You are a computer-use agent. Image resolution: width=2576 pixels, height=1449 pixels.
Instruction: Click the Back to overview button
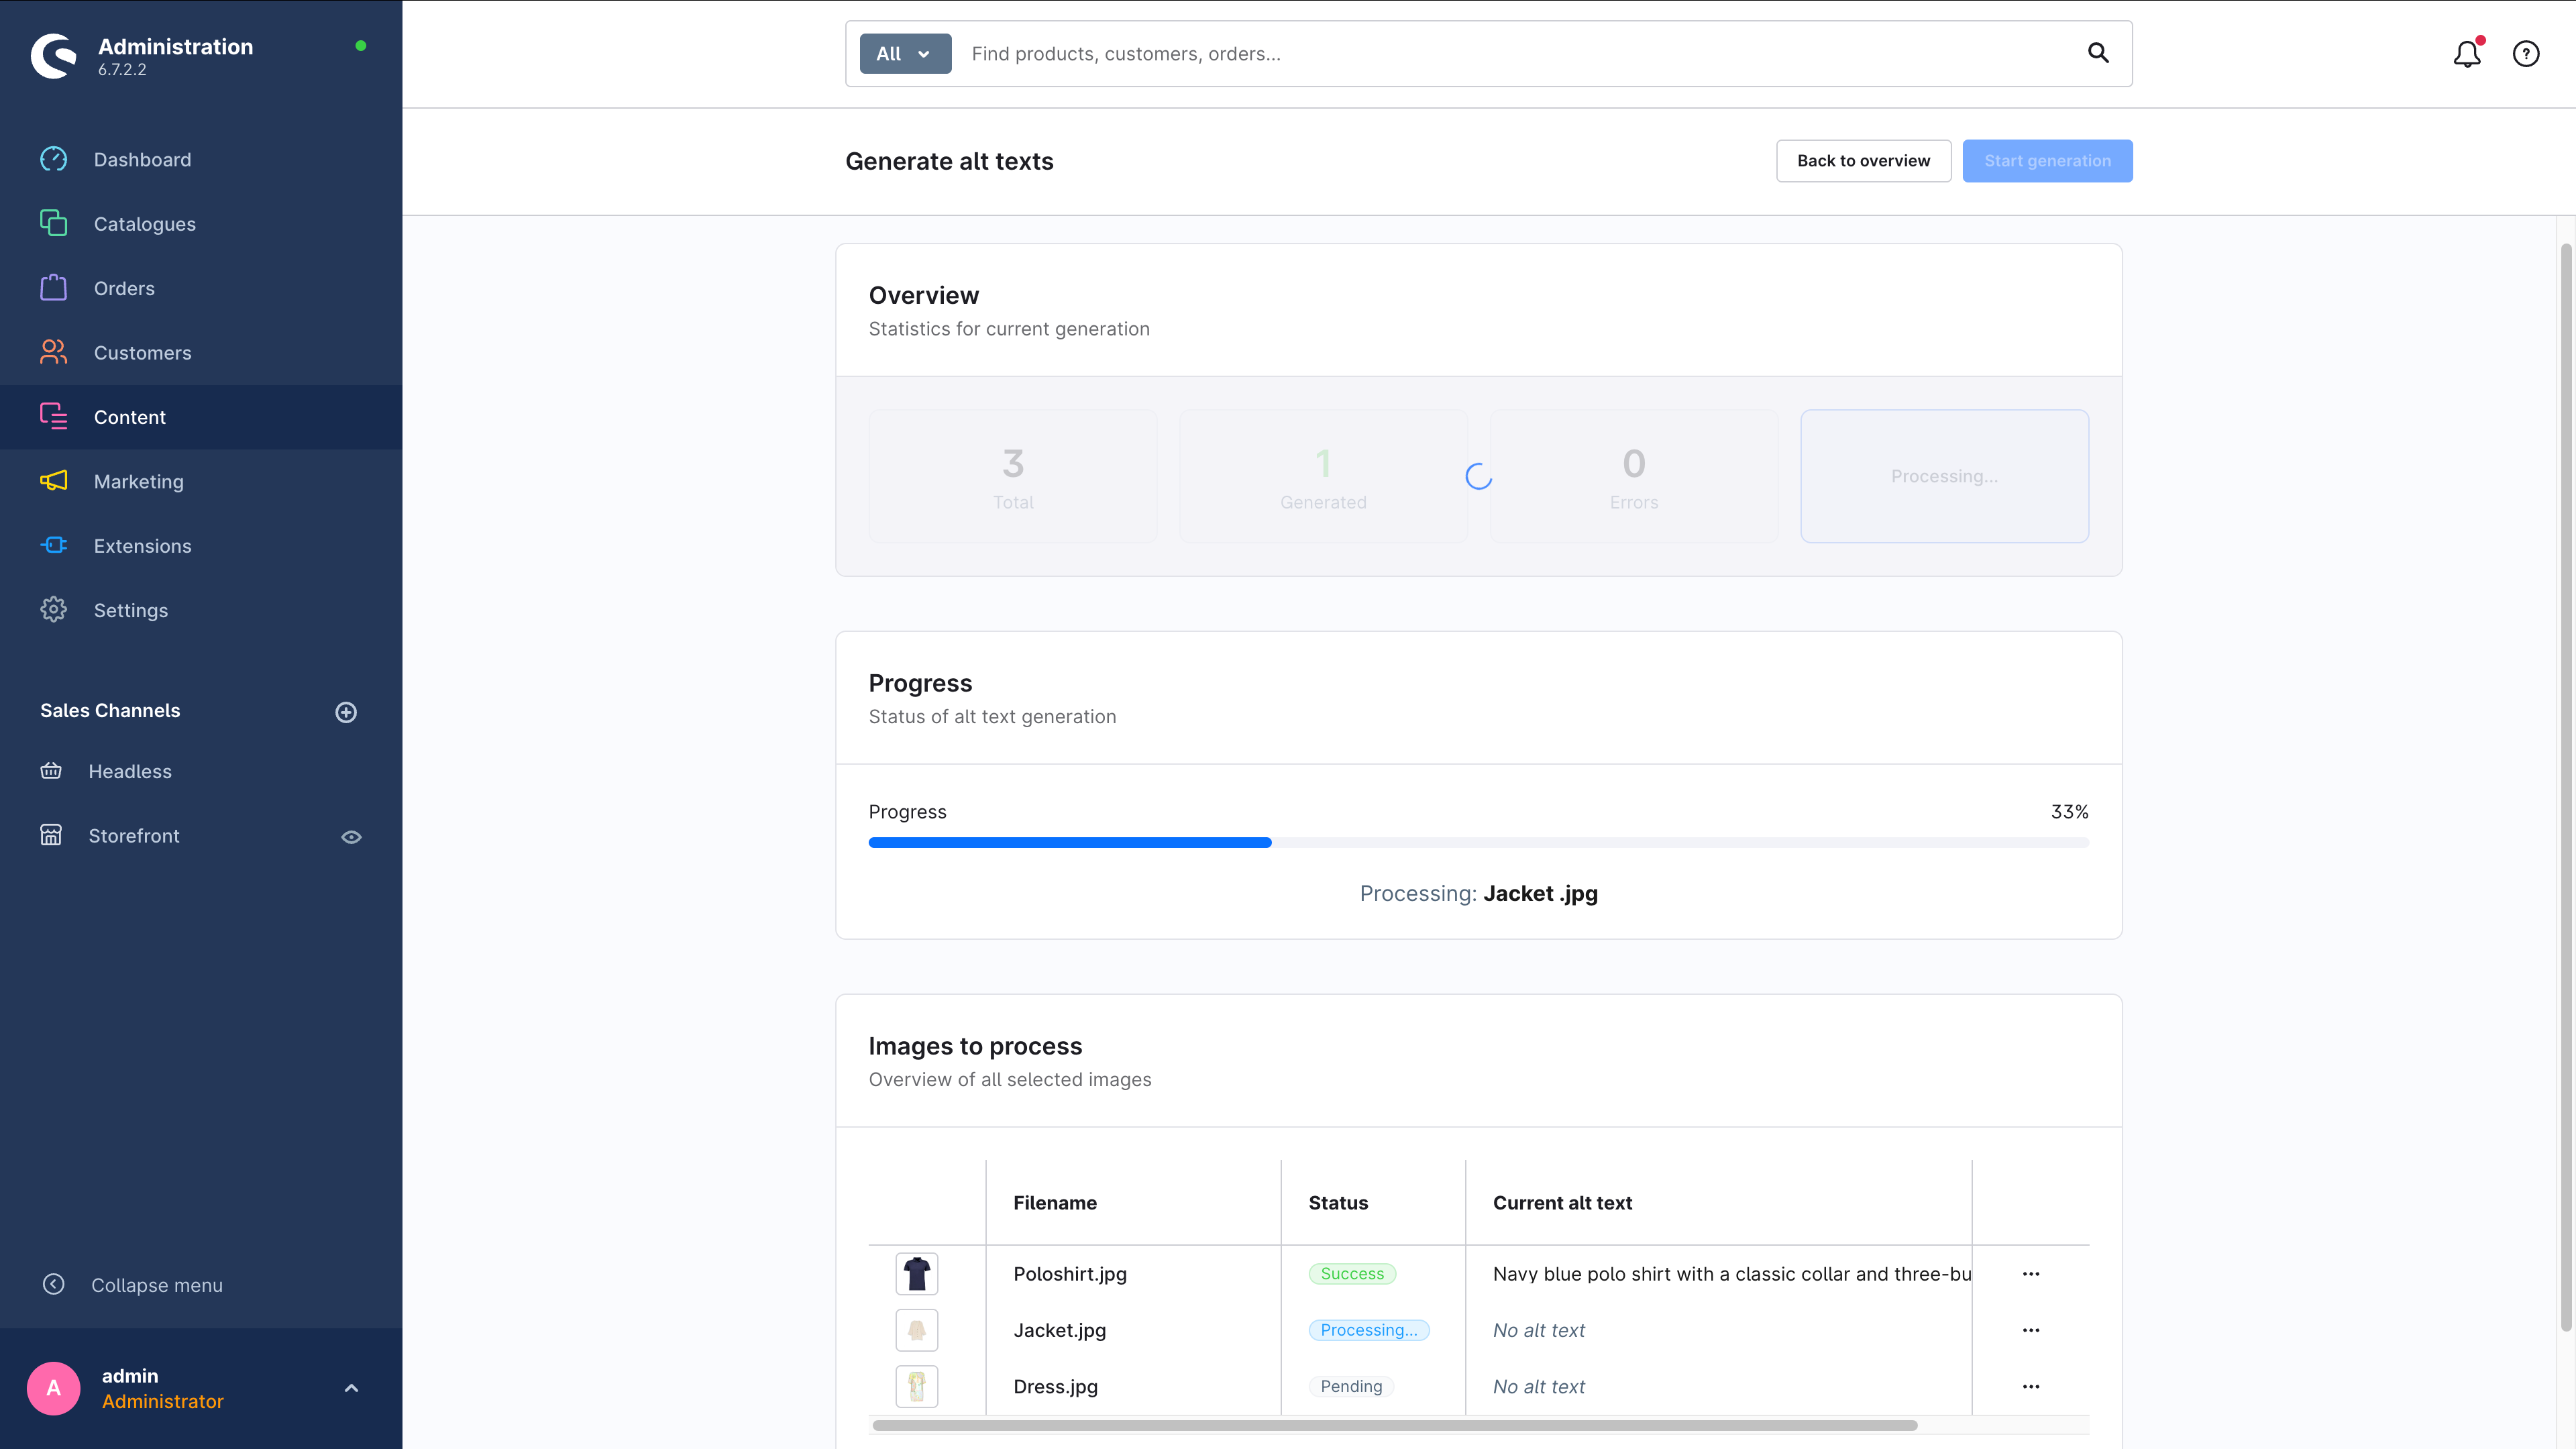point(1863,161)
